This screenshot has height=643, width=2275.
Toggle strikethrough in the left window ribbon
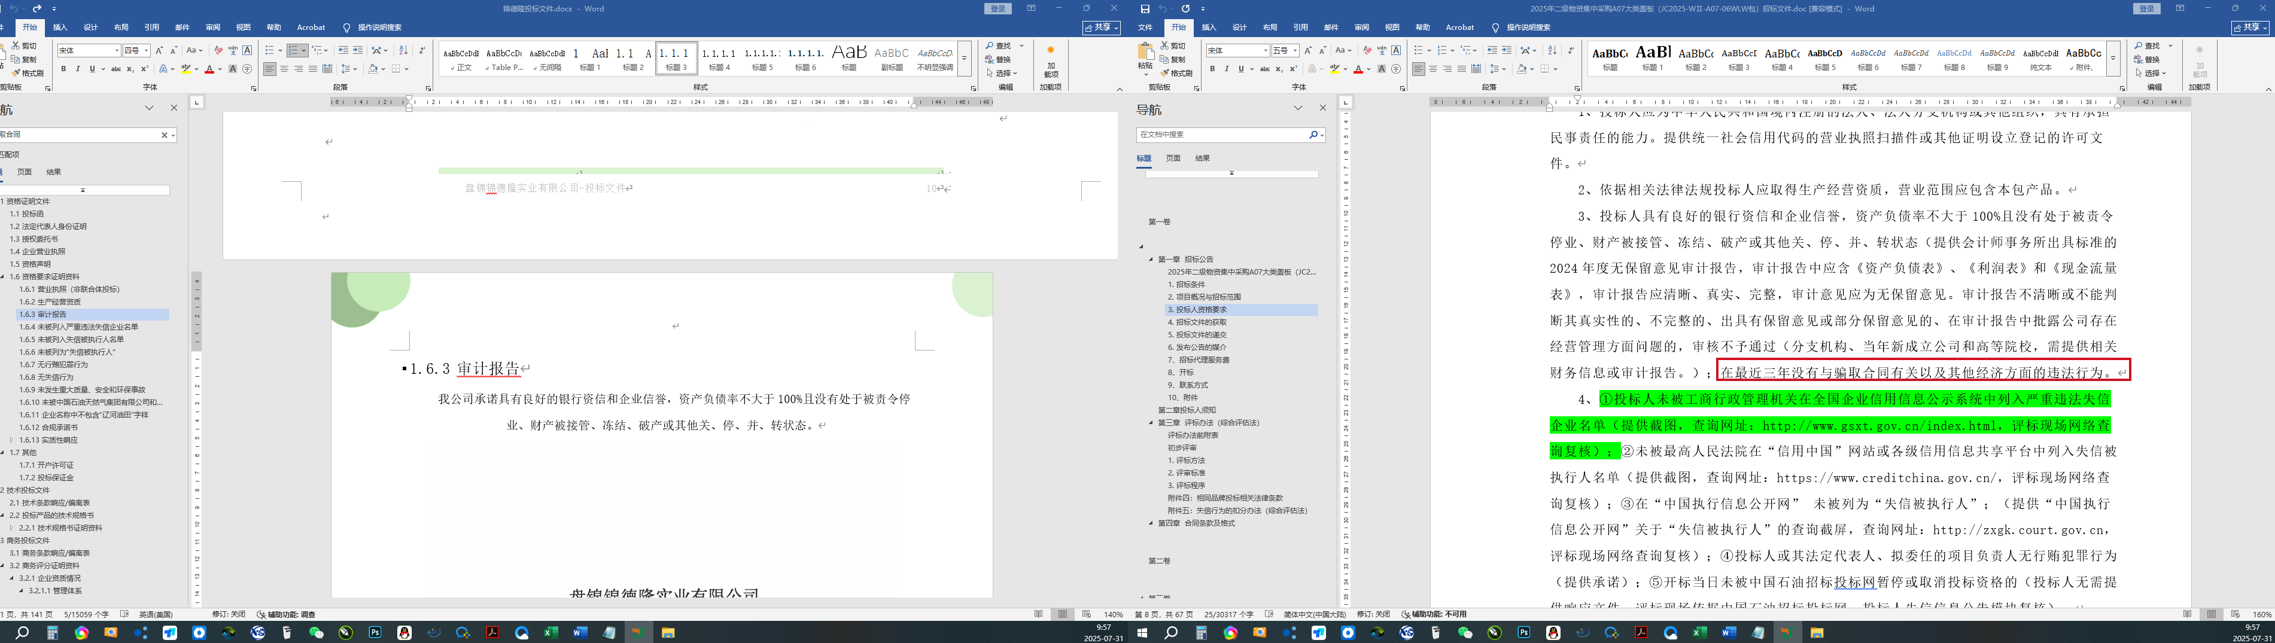[x=115, y=69]
